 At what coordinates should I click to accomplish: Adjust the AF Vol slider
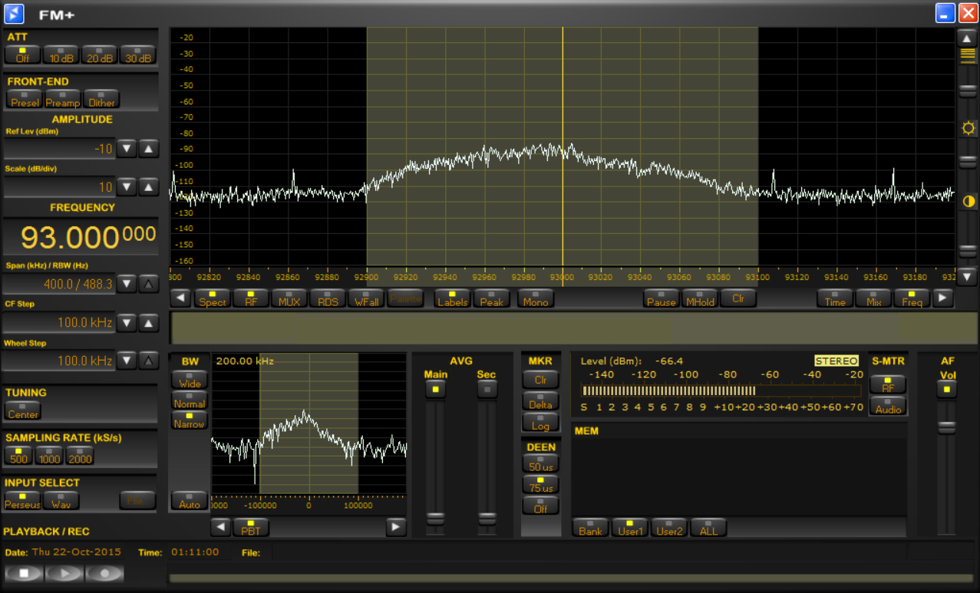click(947, 428)
